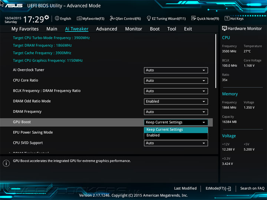267x200 pixels.
Task: Click Target CPU Graphics Frequency: 1150MHz
Action: pyautogui.click(x=48, y=60)
